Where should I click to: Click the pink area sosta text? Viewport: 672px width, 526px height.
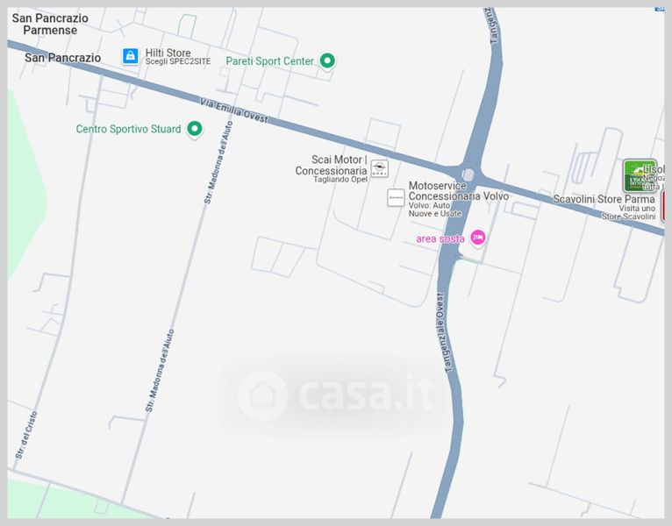440,238
